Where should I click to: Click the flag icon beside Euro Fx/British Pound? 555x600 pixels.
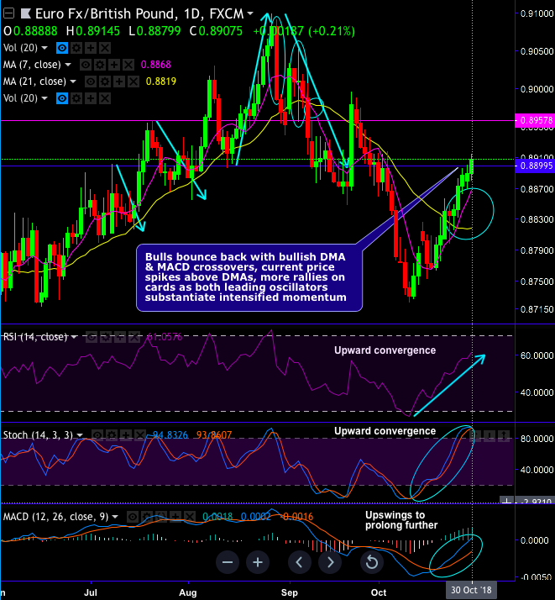pos(26,13)
